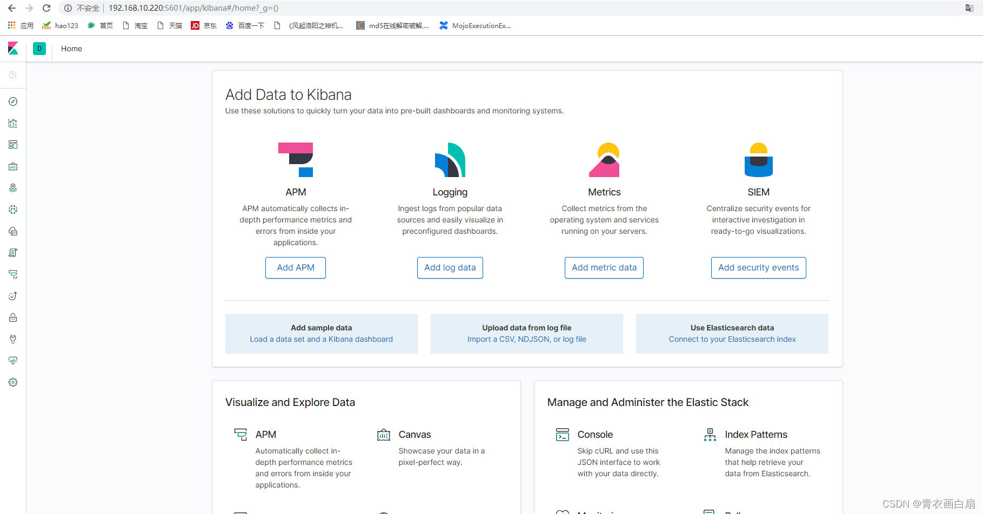Click the 'Add Data to Kibana' heading
Image resolution: width=983 pixels, height=514 pixels.
(289, 94)
